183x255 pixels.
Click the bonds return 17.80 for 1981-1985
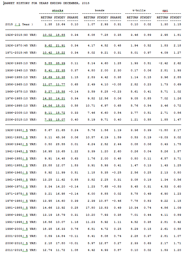tap(90, 208)
